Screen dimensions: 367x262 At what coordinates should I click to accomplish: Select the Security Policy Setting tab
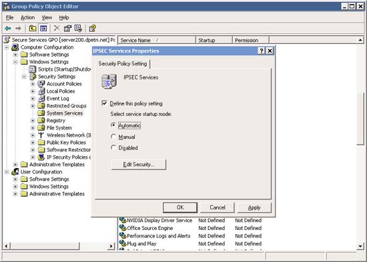[x=123, y=63]
